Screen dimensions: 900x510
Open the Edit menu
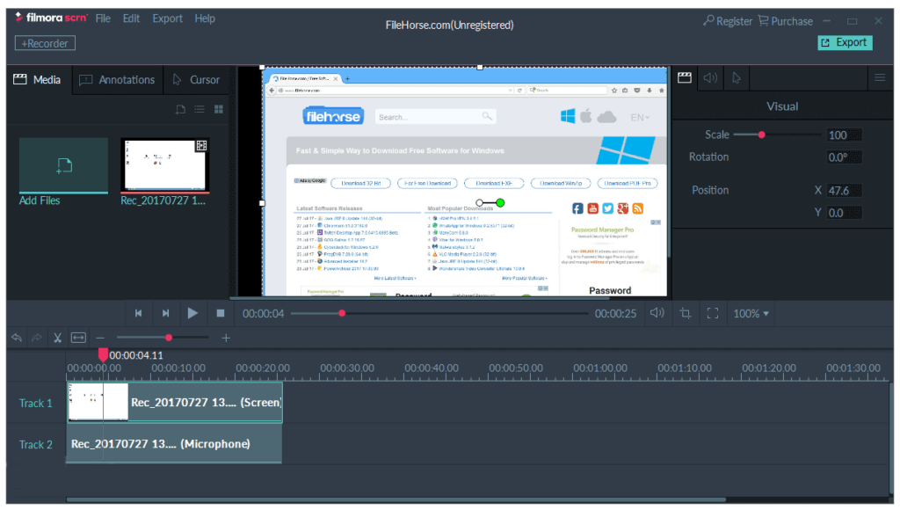click(131, 18)
